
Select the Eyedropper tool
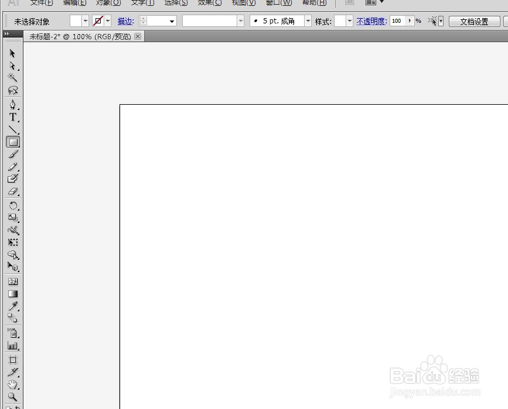[13, 306]
